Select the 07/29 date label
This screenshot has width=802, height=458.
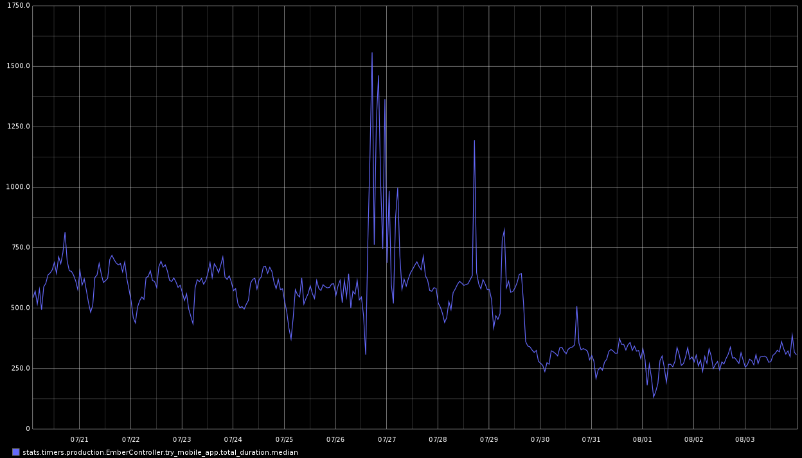tap(489, 439)
